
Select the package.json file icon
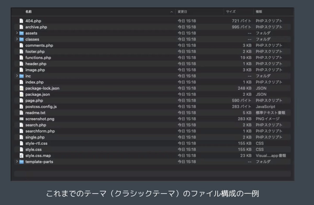(x=21, y=94)
